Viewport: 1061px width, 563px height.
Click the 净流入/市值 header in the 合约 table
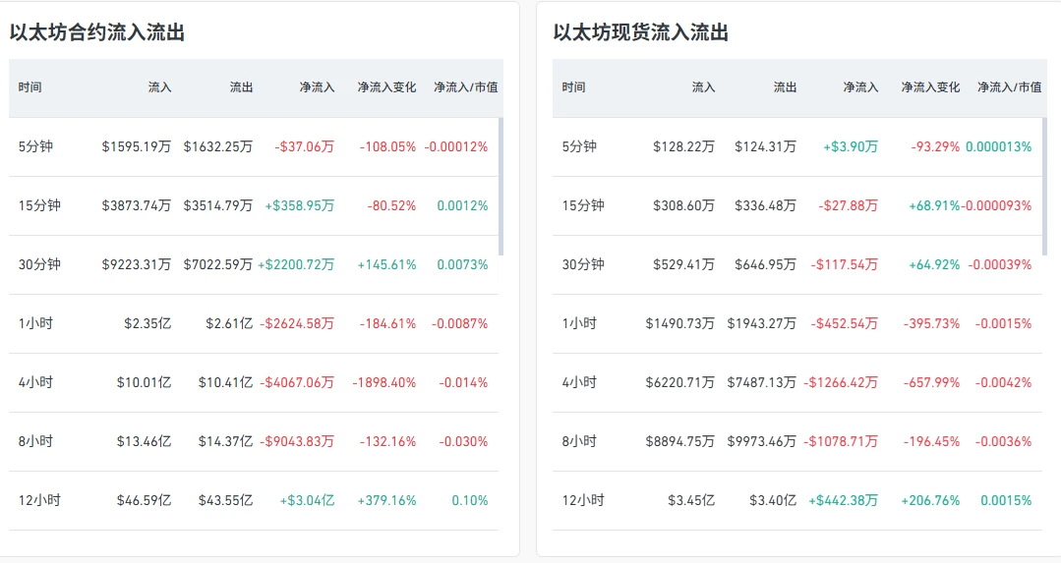(465, 87)
